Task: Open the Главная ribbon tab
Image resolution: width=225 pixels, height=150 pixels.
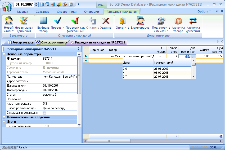Action: pos(22,12)
